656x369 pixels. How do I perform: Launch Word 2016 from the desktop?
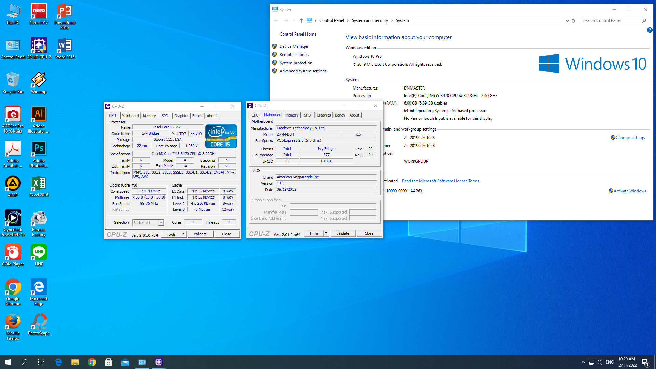[x=65, y=49]
